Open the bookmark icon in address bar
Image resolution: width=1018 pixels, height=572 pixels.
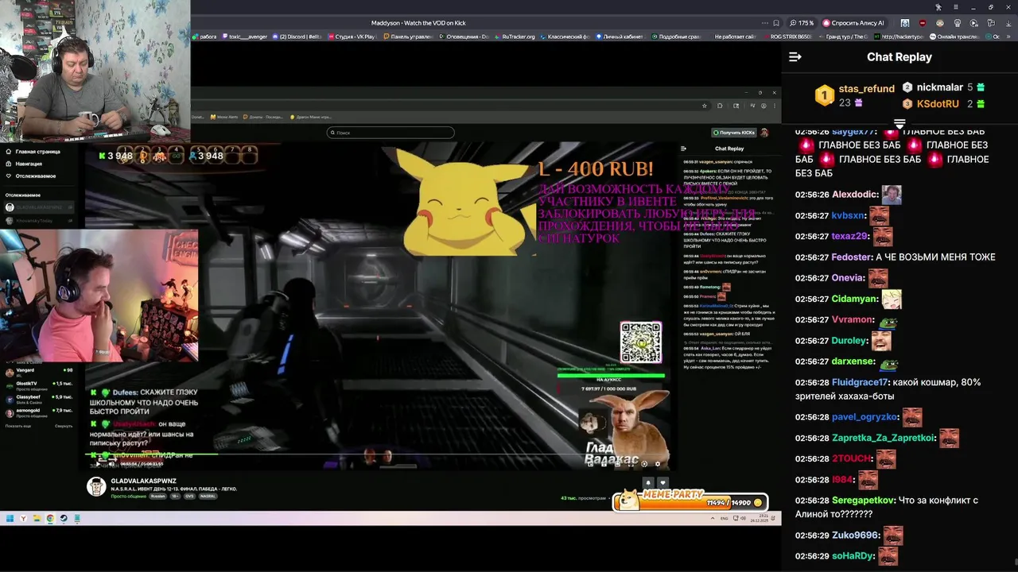pyautogui.click(x=777, y=23)
